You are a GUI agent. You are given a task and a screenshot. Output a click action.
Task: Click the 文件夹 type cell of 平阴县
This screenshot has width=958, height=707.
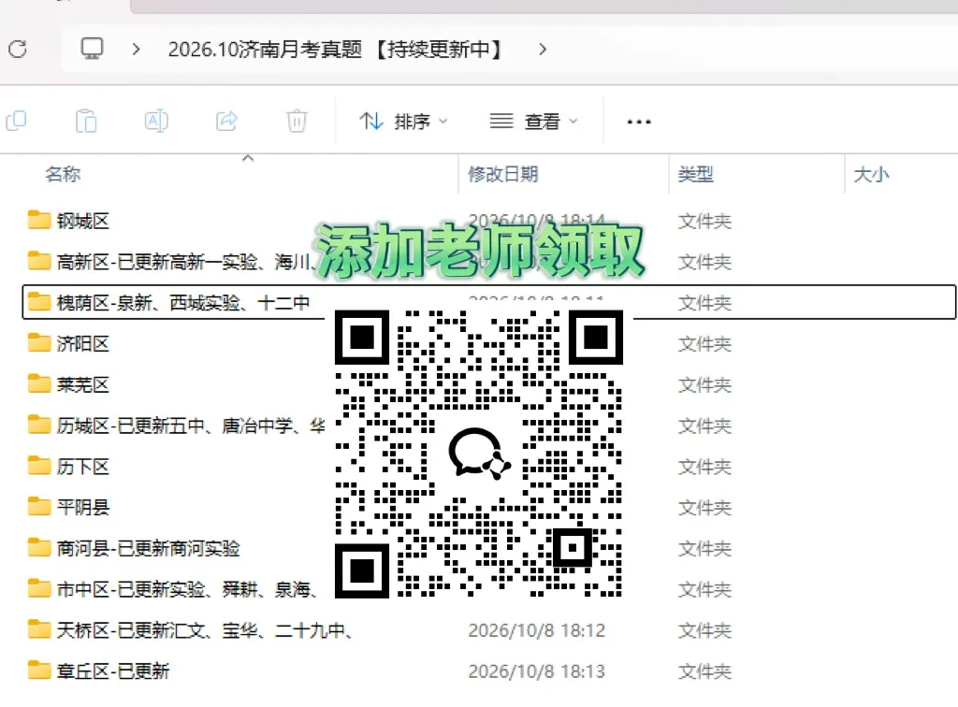click(704, 508)
